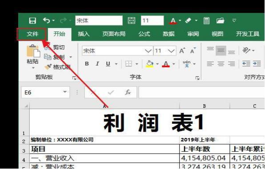
Task: Switch to the 数据 tab
Action: (x=169, y=34)
